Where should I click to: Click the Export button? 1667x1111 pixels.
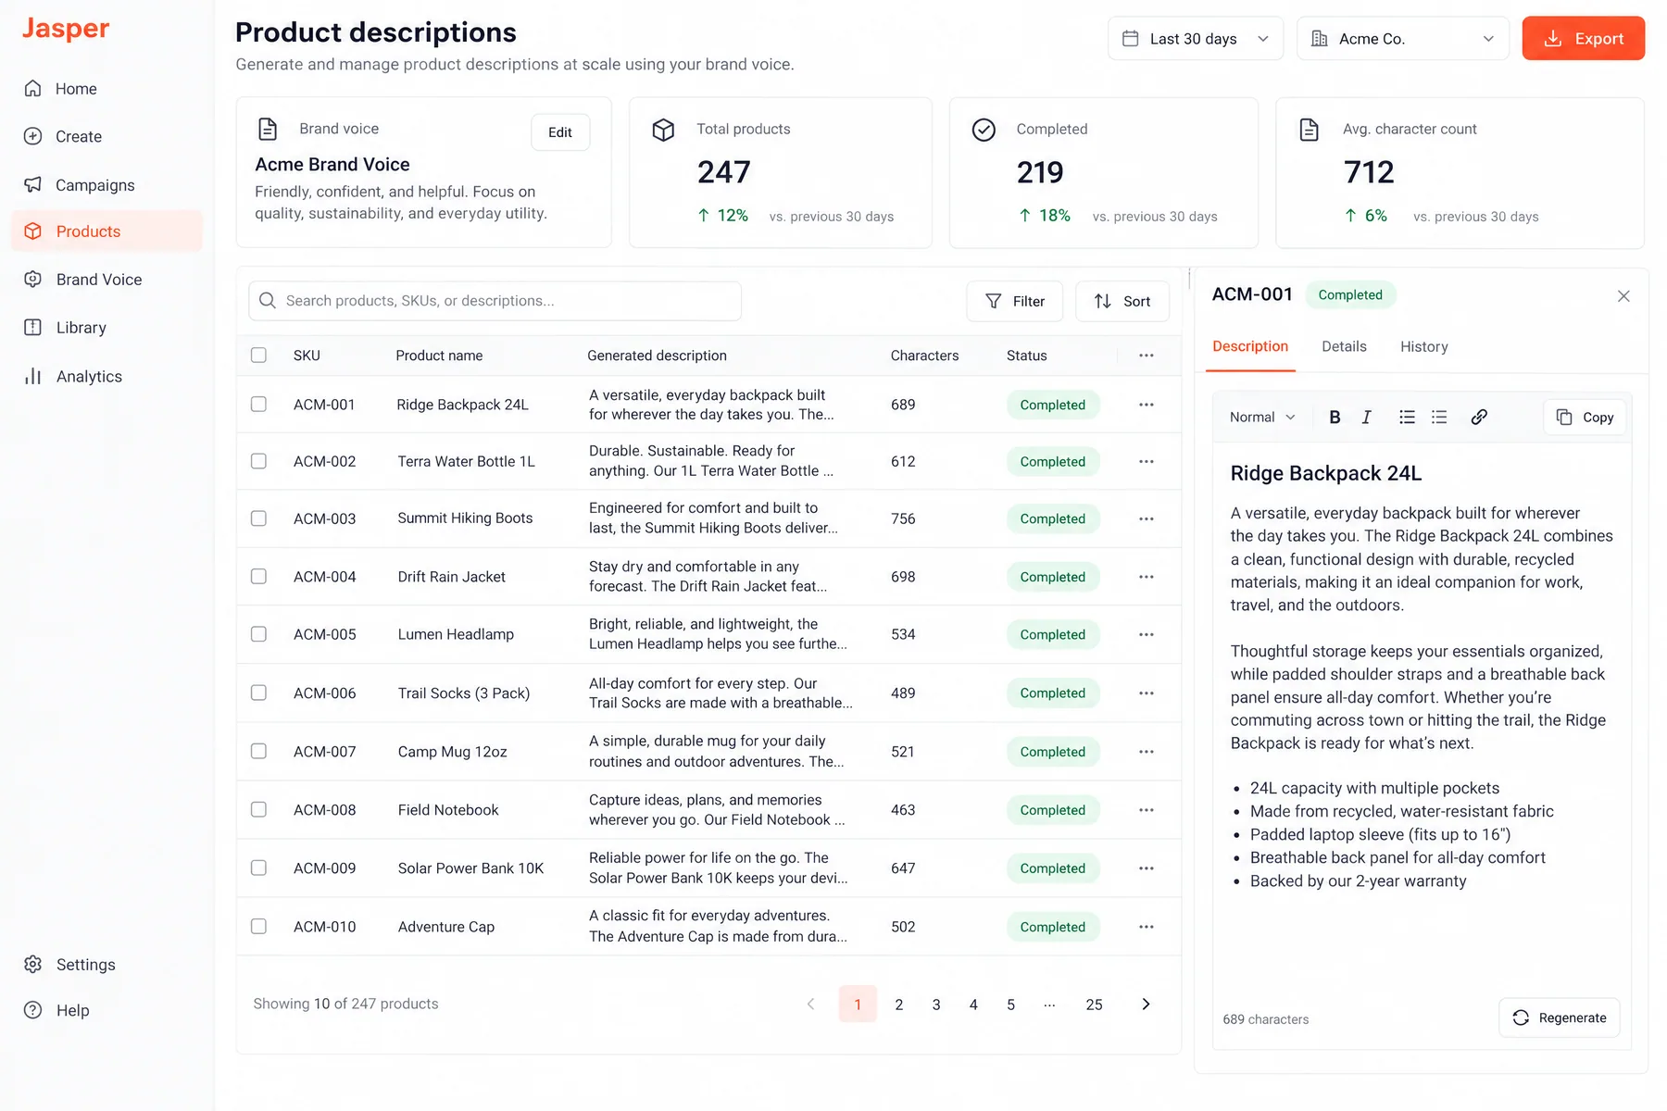coord(1583,39)
